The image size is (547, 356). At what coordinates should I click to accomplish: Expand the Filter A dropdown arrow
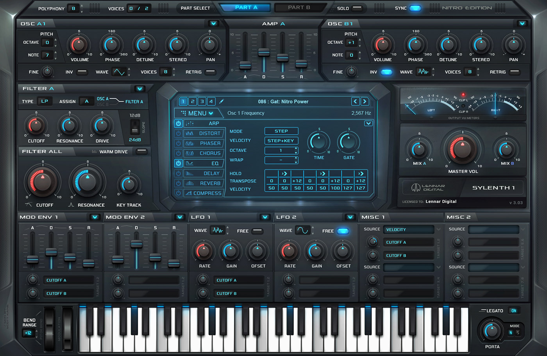point(139,89)
